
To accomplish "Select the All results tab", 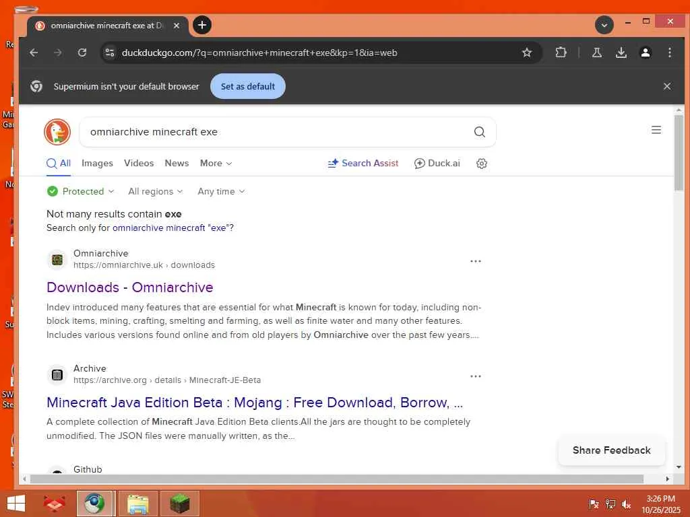I will [x=59, y=163].
